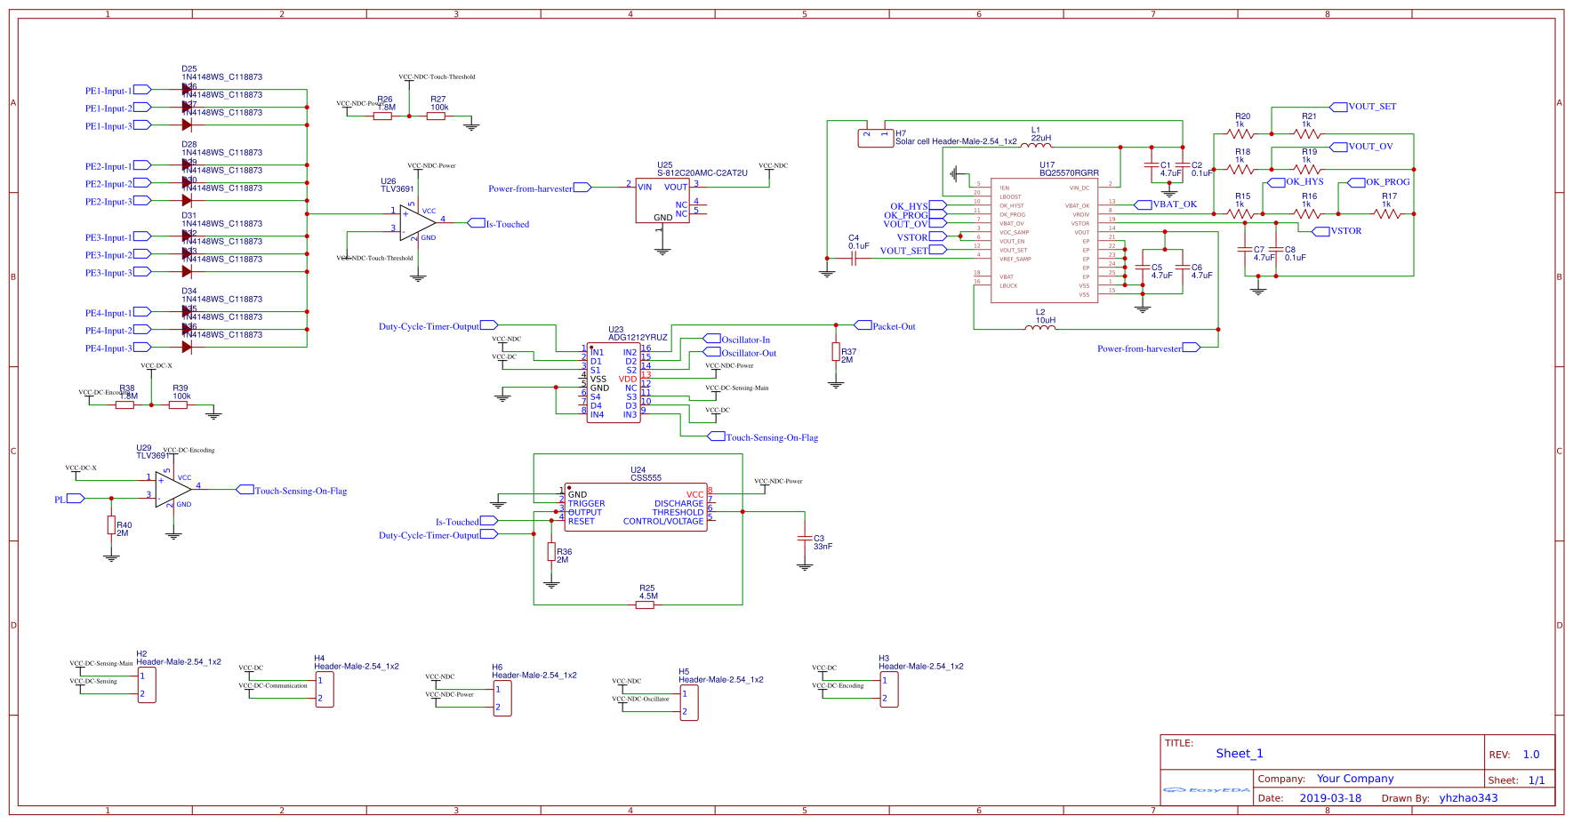Click the inductor L1 22uH symbol
The width and height of the screenshot is (1573, 824).
click(1036, 145)
